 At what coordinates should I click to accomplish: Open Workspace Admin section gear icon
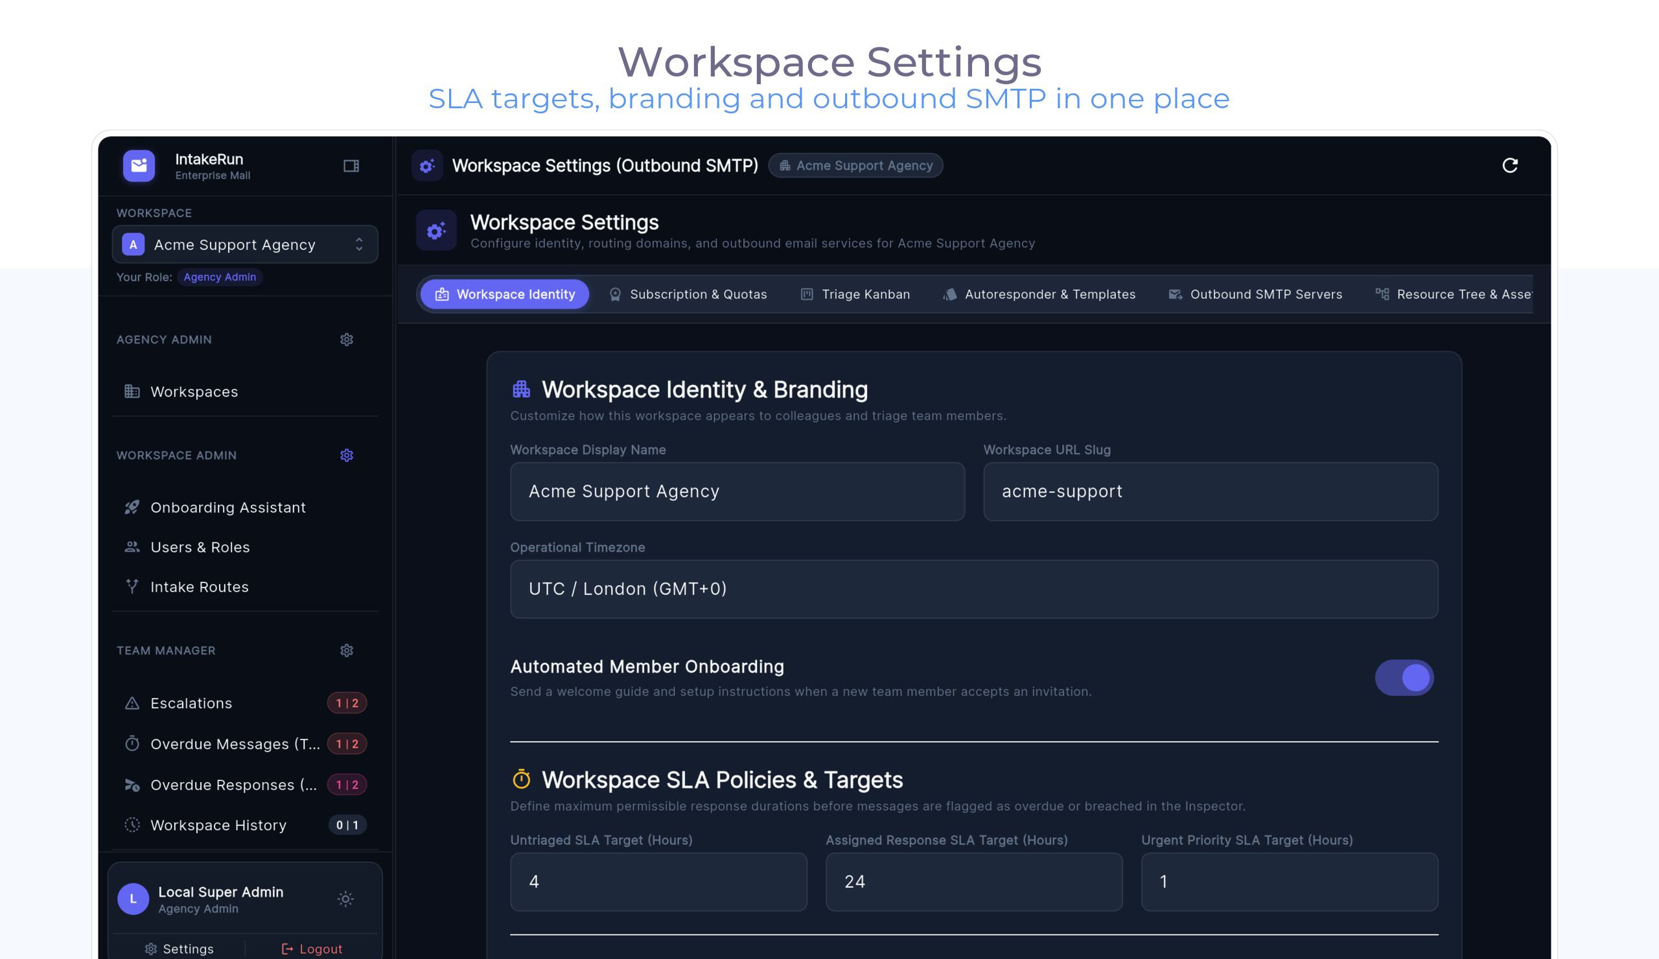point(346,456)
